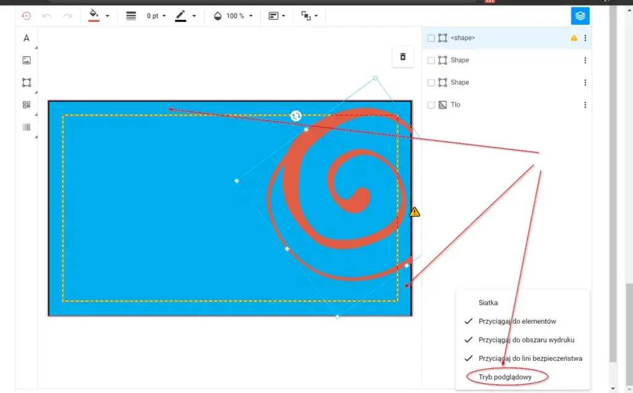Disable 'Przyciągaj do elementów' option
Viewport: 633px width, 393px height.
[x=517, y=321]
